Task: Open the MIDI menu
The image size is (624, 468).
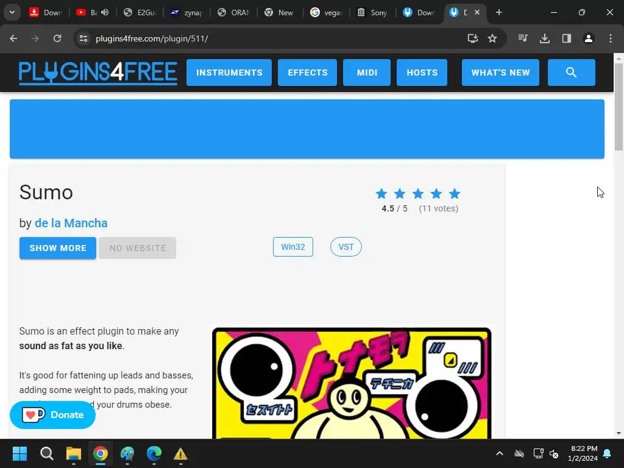Action: [x=367, y=73]
